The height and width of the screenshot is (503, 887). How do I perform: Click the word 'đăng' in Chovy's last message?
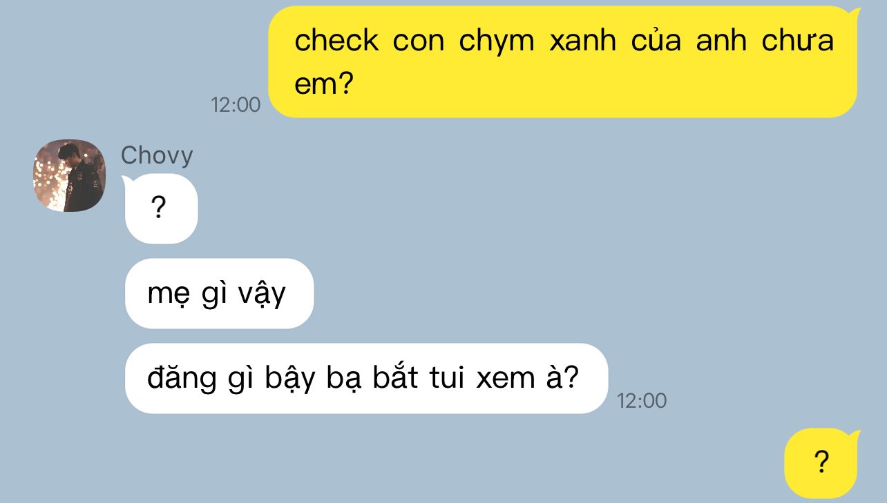(x=182, y=379)
